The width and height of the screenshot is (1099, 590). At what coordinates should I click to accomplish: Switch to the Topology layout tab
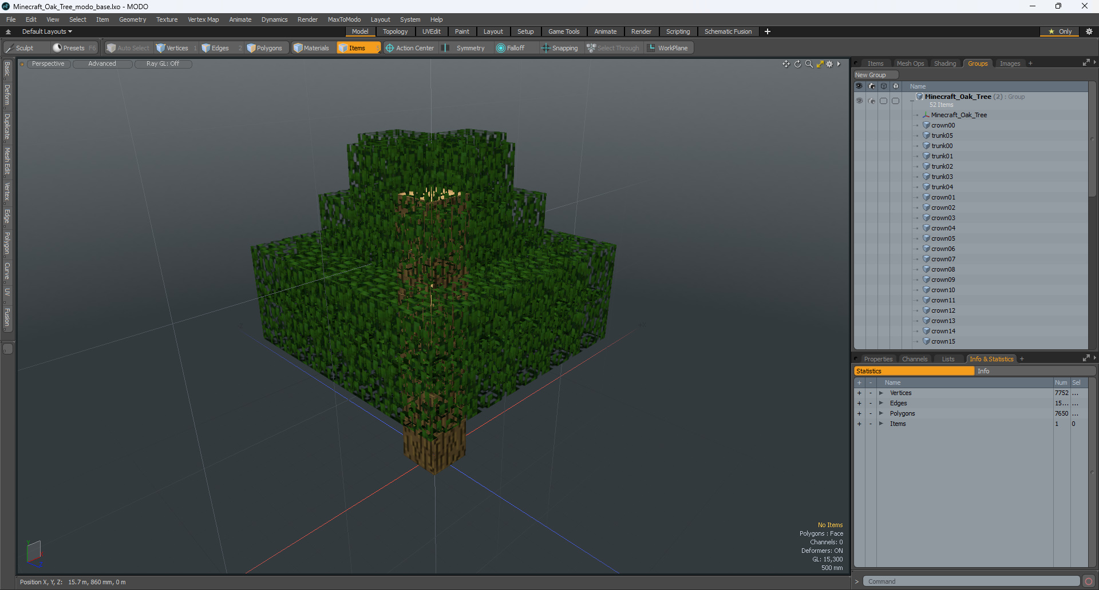point(396,31)
